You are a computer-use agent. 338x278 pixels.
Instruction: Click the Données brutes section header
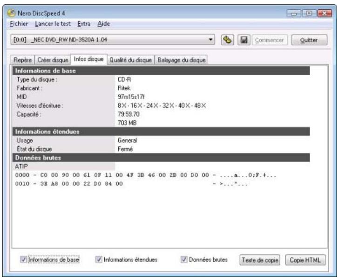(x=161, y=158)
